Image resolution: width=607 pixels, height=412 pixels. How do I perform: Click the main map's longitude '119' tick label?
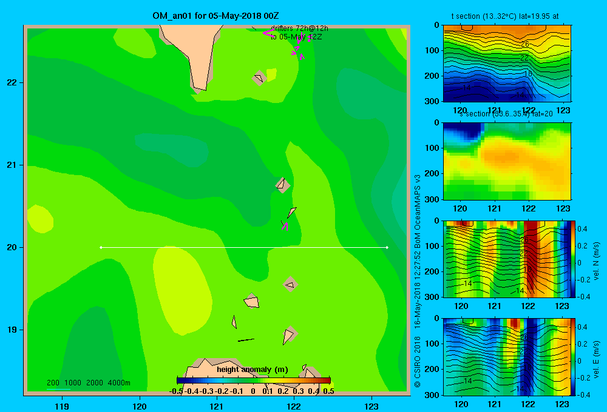point(62,406)
